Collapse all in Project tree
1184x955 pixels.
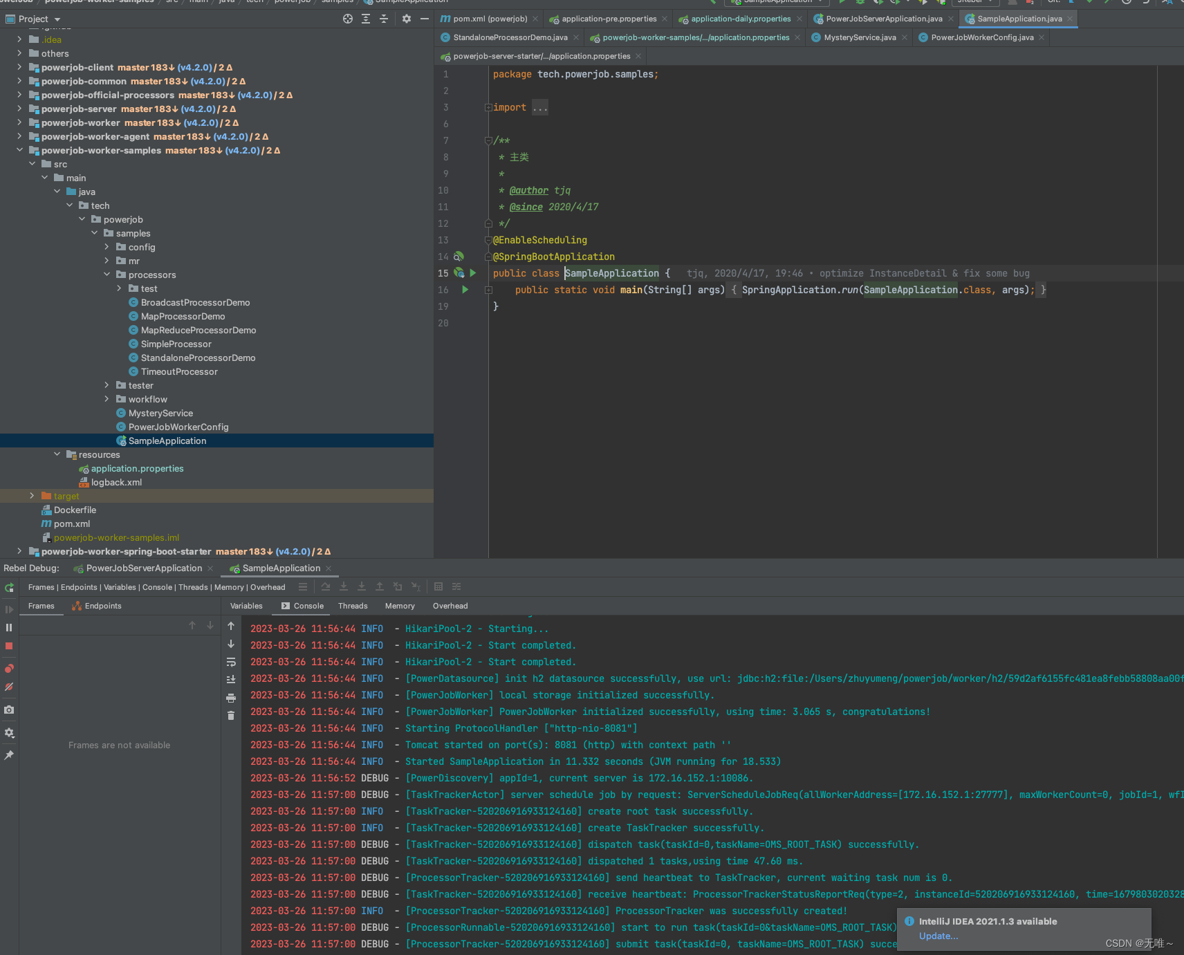[x=384, y=19]
